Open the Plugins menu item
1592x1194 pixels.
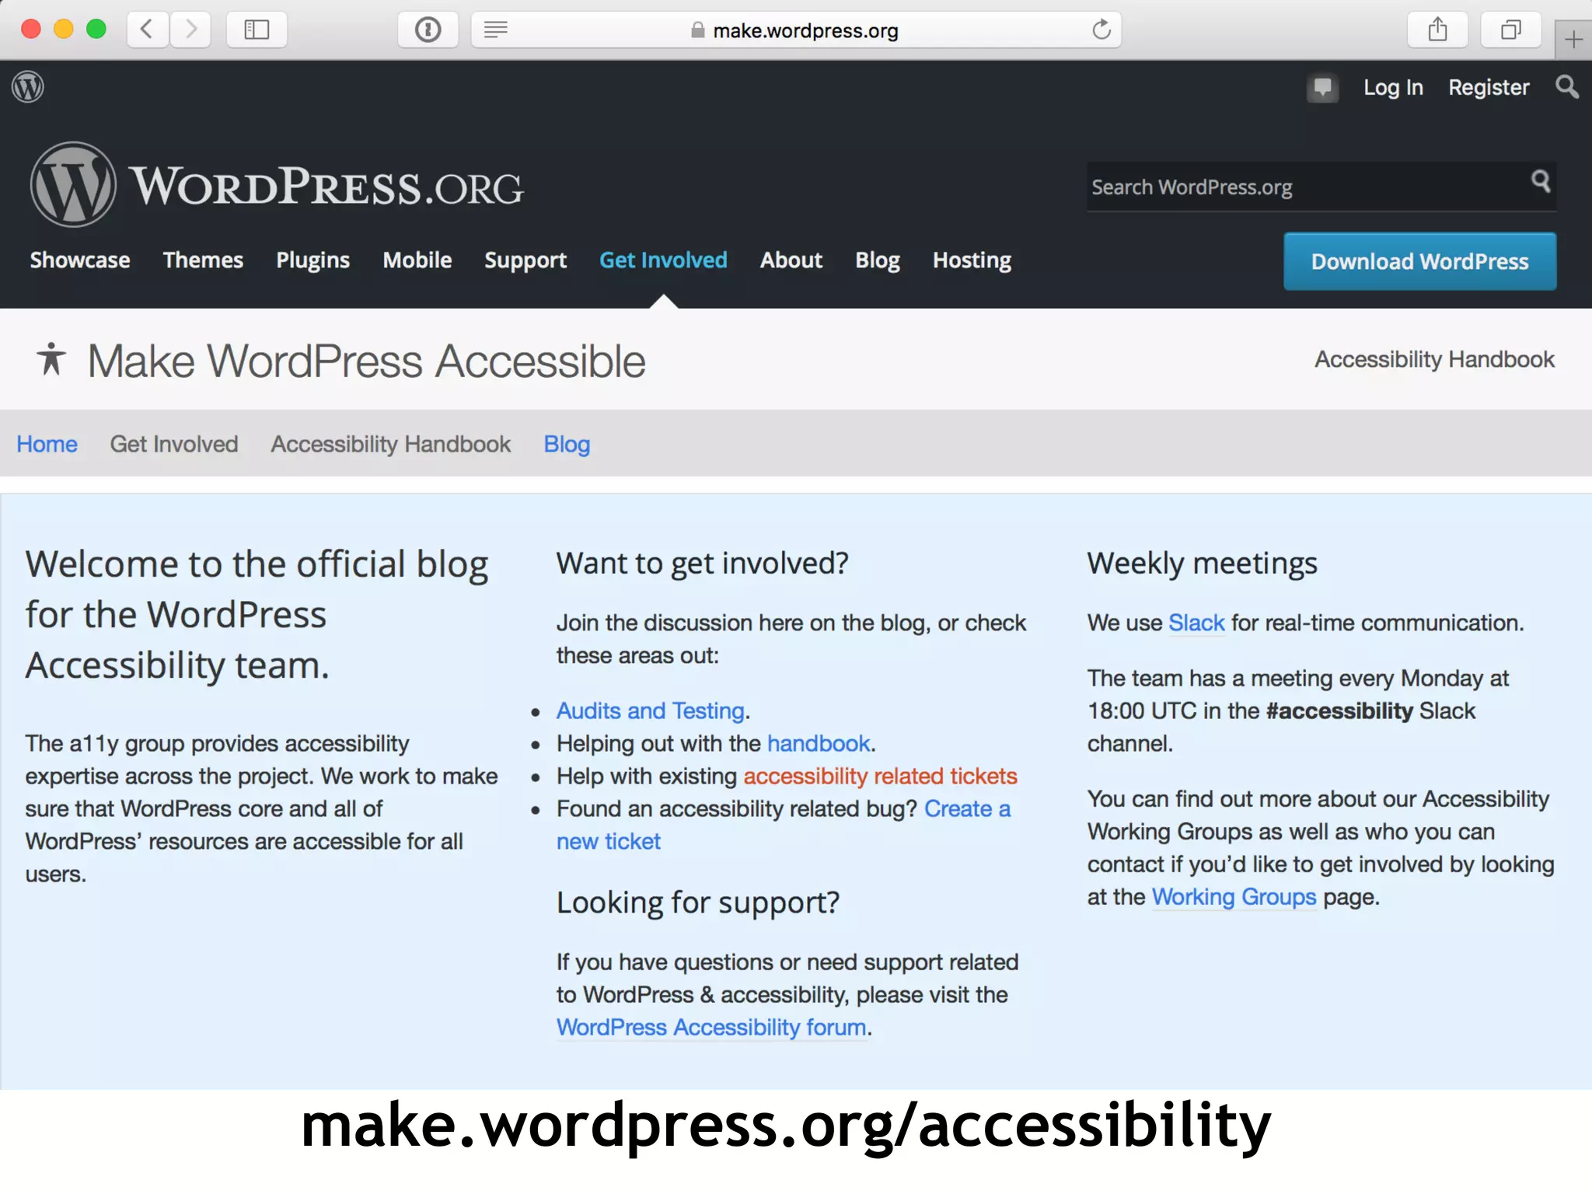point(312,260)
